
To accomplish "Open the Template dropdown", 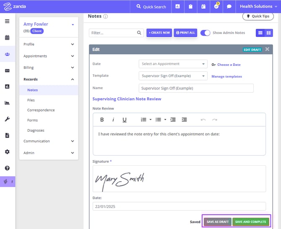I will click(173, 76).
